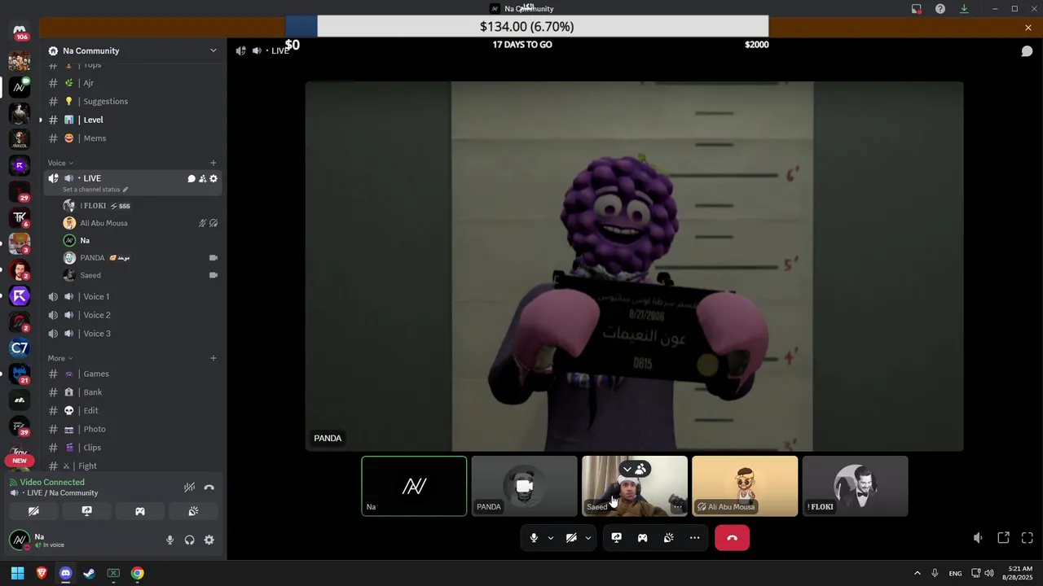Show call chat bubble at top right
This screenshot has height=586, width=1043.
coord(1028,51)
